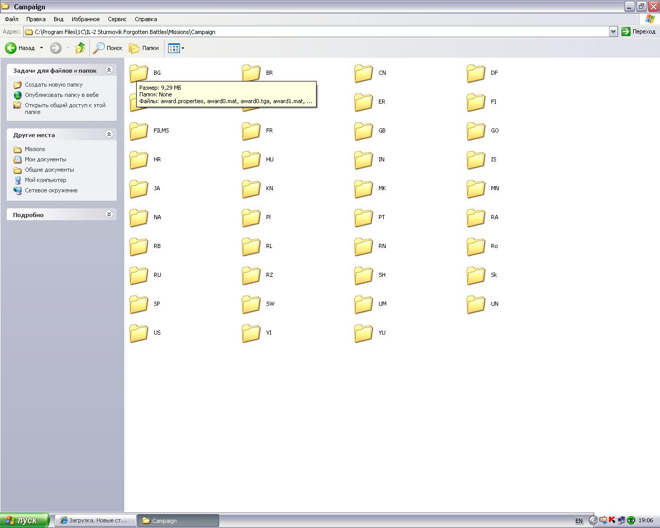Show hidden system tray icons
This screenshot has height=528, width=660.
coord(593,520)
